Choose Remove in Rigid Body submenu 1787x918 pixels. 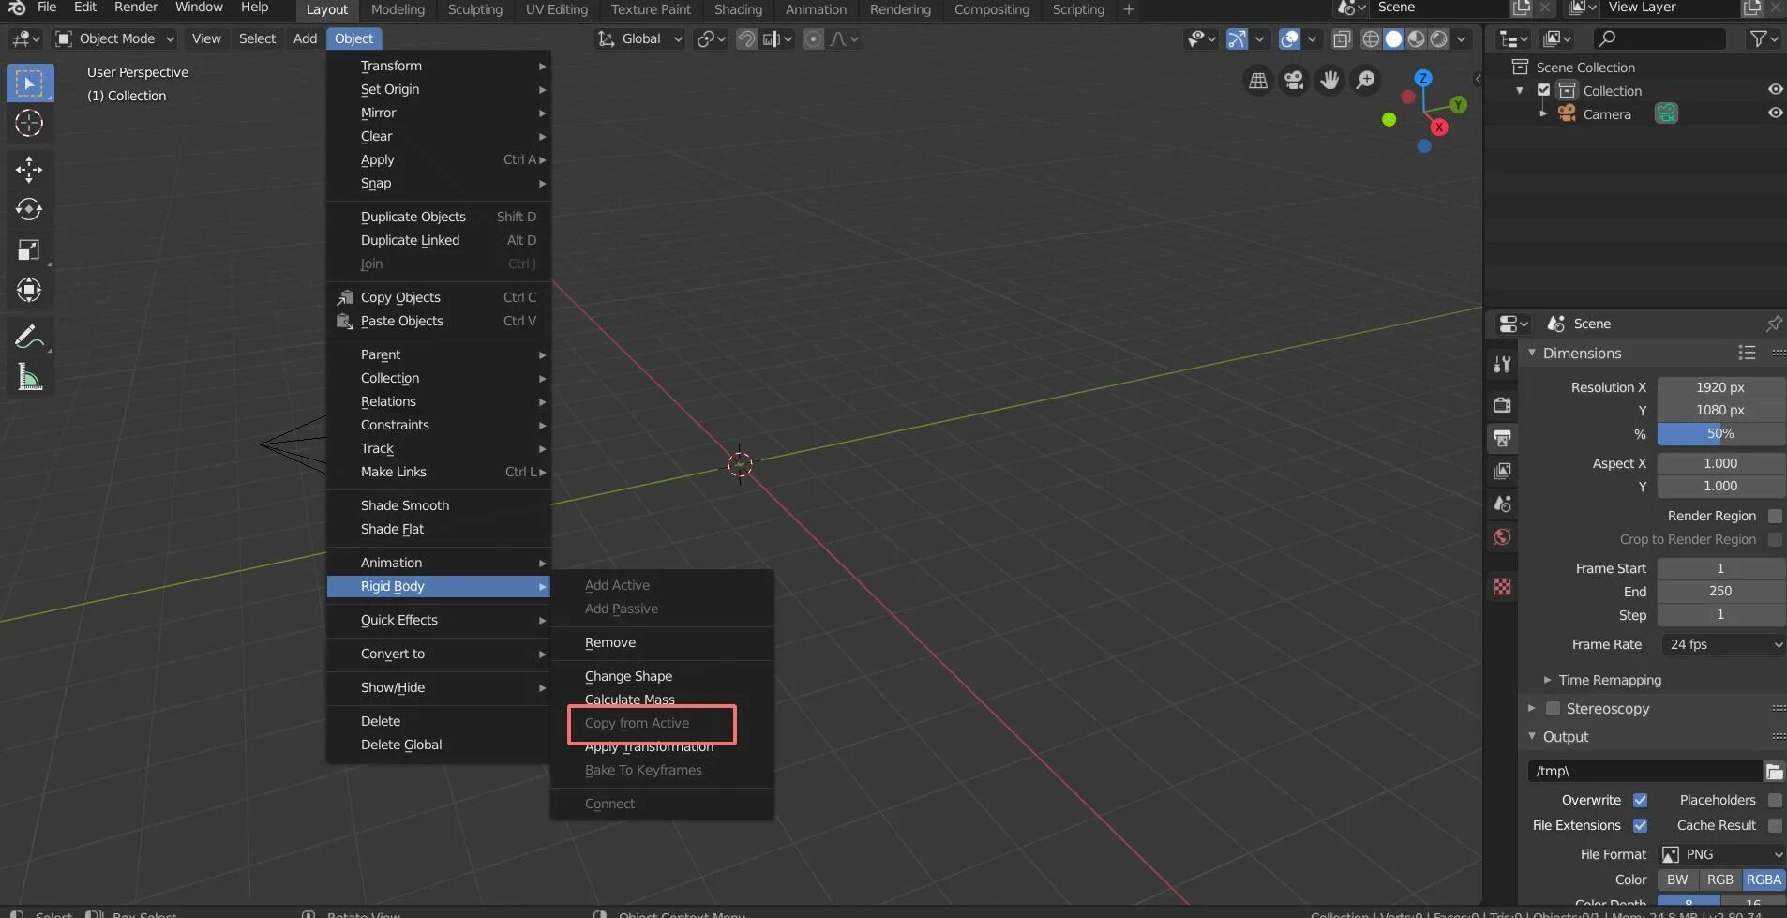coord(662,643)
